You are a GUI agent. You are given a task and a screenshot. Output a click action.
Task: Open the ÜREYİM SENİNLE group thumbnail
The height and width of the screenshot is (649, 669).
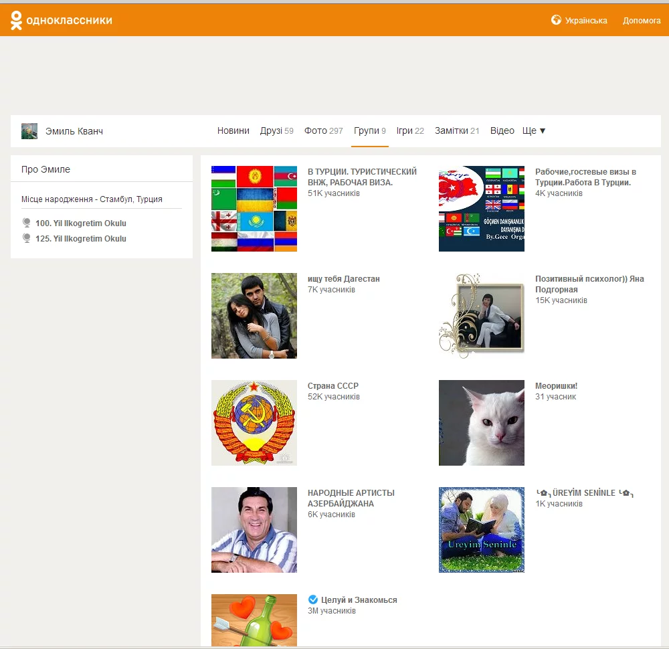(481, 530)
